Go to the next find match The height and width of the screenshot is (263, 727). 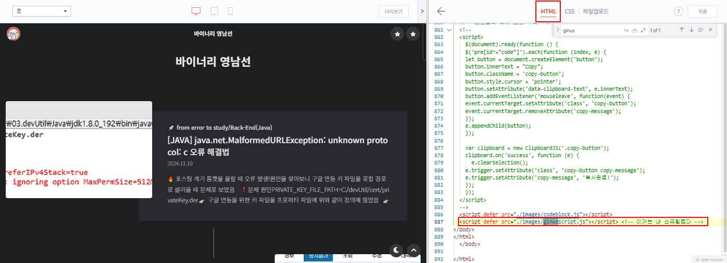(x=691, y=30)
